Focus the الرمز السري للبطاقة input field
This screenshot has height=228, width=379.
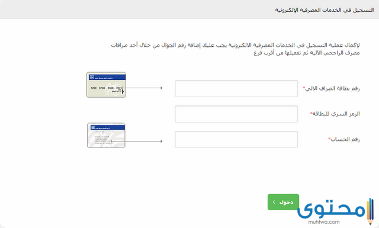pos(236,114)
